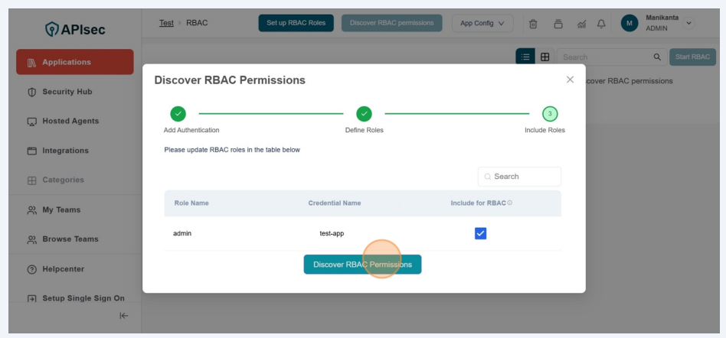Click the magnifier icon in top search bar
This screenshot has width=726, height=338.
(x=656, y=57)
